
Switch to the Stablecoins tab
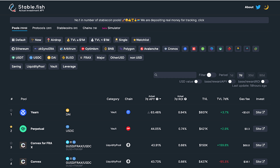tap(67, 28)
